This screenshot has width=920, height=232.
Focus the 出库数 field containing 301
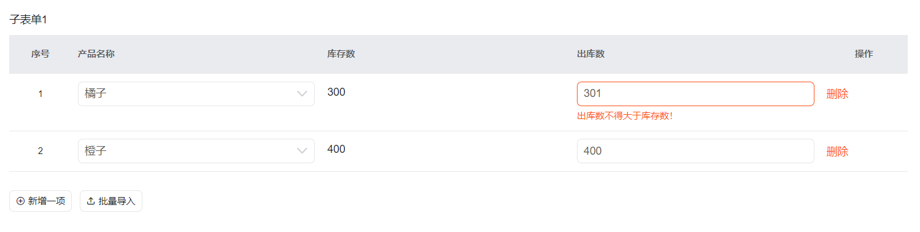pos(695,94)
